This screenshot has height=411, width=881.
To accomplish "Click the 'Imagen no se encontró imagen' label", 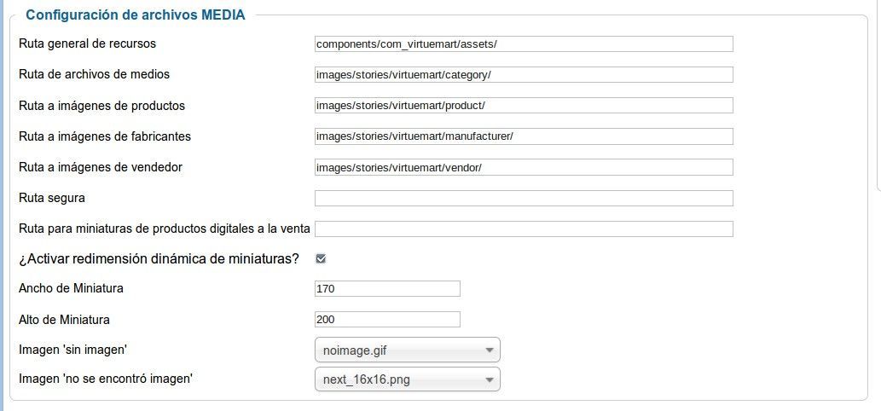I will point(106,379).
